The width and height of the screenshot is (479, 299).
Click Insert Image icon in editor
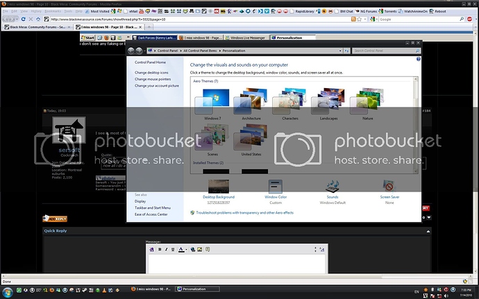[x=200, y=250]
